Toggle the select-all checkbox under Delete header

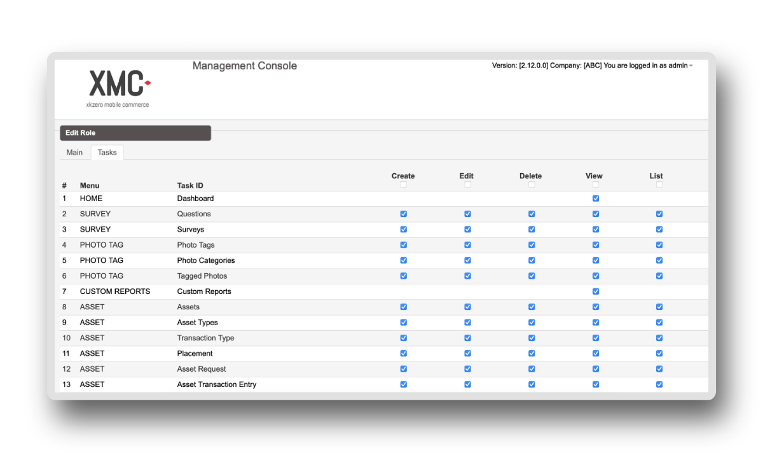[x=532, y=184]
